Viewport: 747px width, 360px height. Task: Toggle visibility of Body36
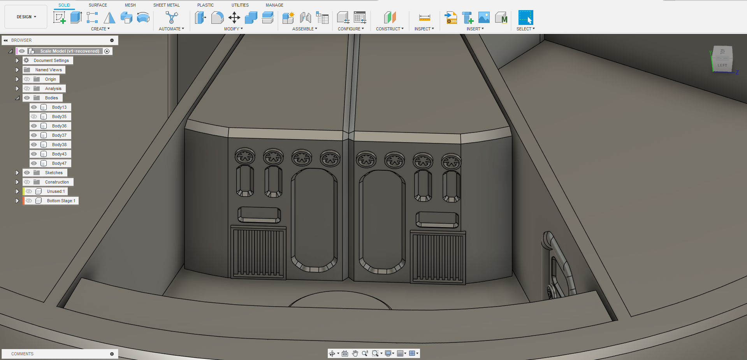click(x=34, y=126)
